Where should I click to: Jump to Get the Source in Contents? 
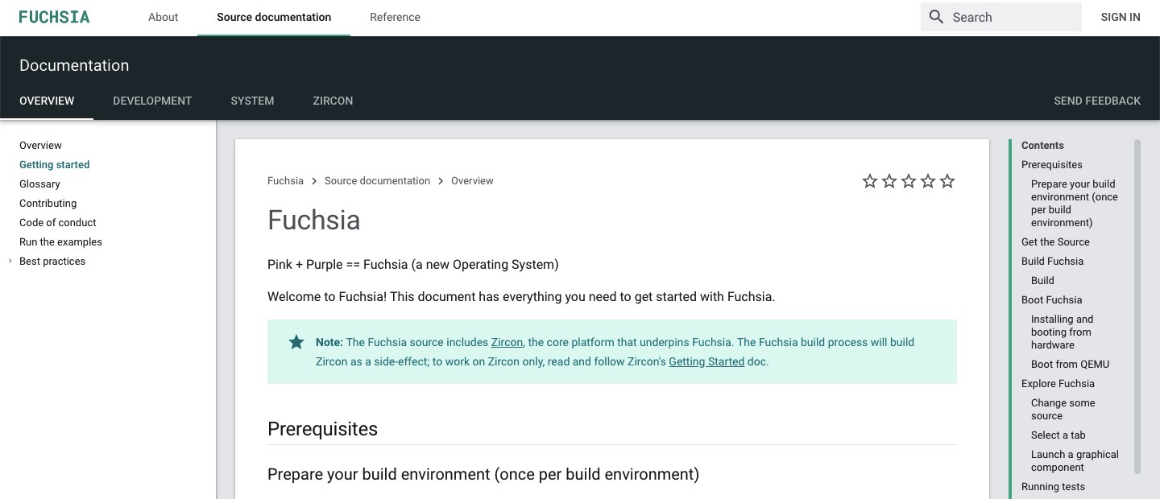click(x=1055, y=242)
